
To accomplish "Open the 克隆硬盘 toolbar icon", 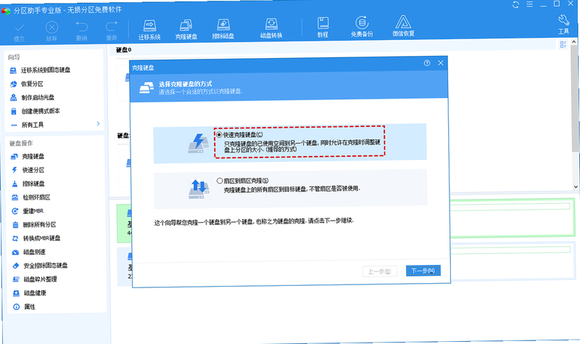I will 186,29.
